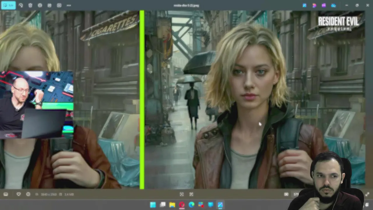Viewport: 373px width, 210px height.
Task: Print the image with the printer icon
Action: [40, 5]
